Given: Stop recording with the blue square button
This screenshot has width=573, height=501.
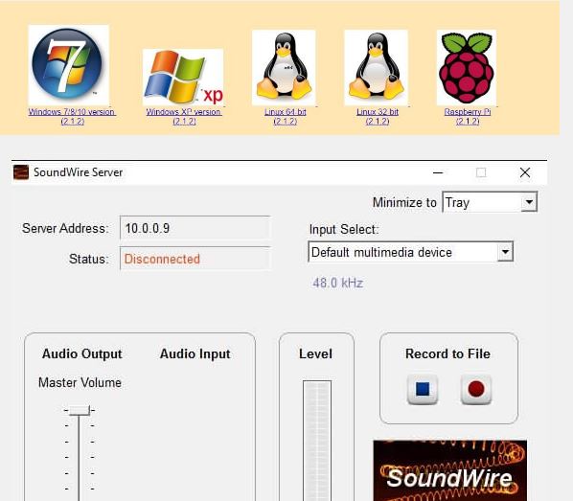Looking at the screenshot, I should 423,389.
